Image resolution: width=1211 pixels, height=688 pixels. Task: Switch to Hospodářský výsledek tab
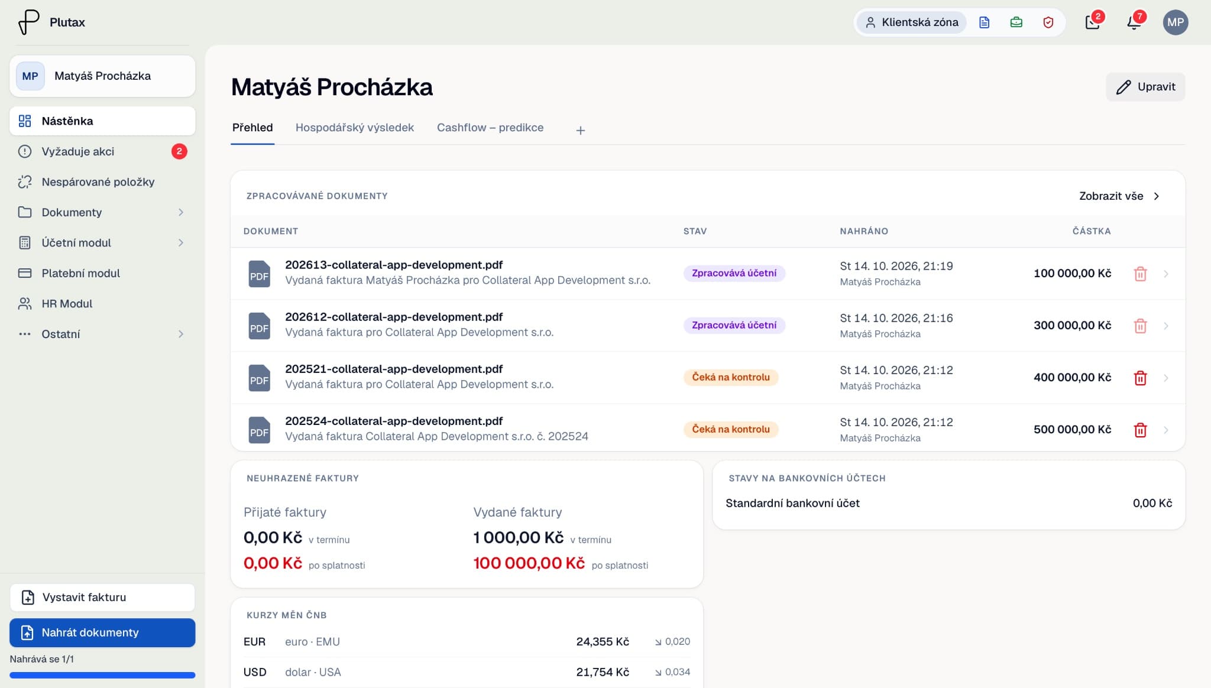355,128
